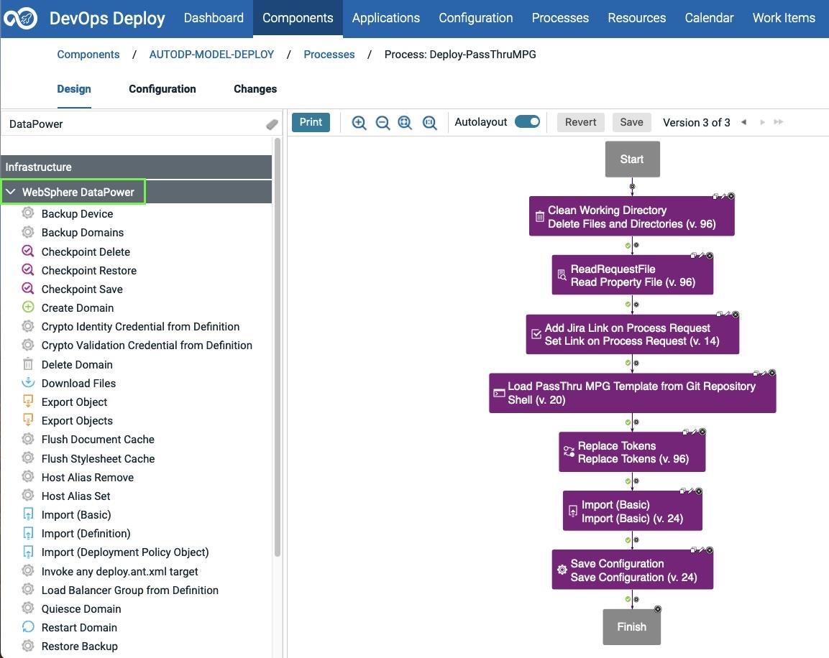Click the tag icon beside the DataPower filter
This screenshot has width=829, height=658.
(272, 124)
